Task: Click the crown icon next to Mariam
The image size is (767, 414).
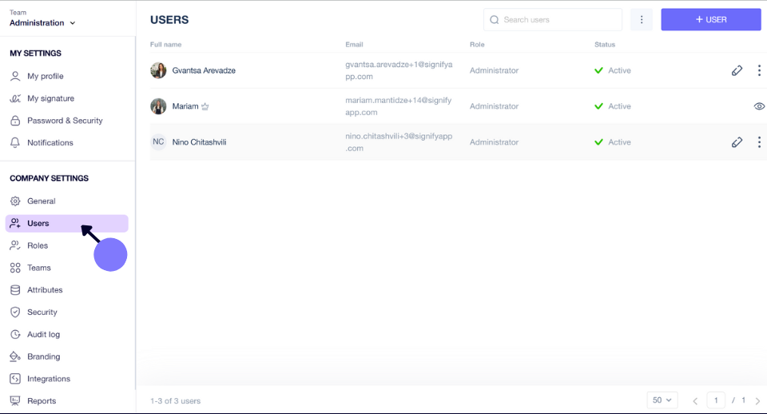Action: click(x=205, y=106)
